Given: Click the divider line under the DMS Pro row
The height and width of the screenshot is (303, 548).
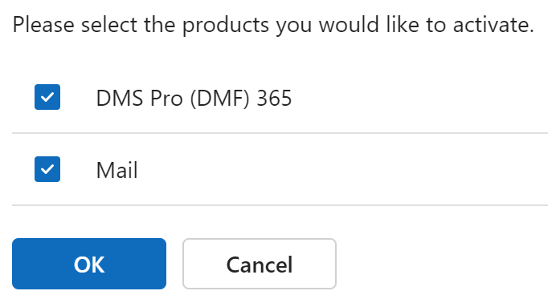Looking at the screenshot, I should 280,133.
